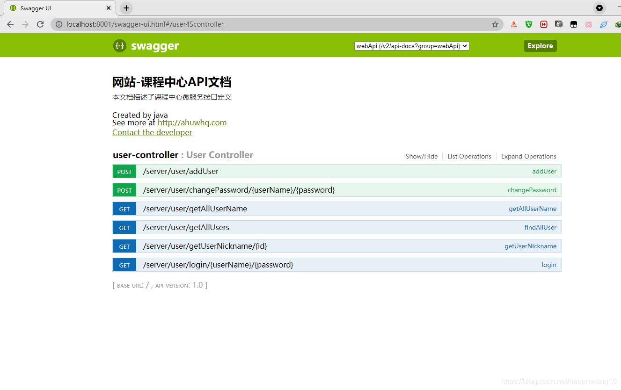Viewport: 621px width, 390px height.
Task: Click the site info icon in address bar
Action: pyautogui.click(x=58, y=24)
